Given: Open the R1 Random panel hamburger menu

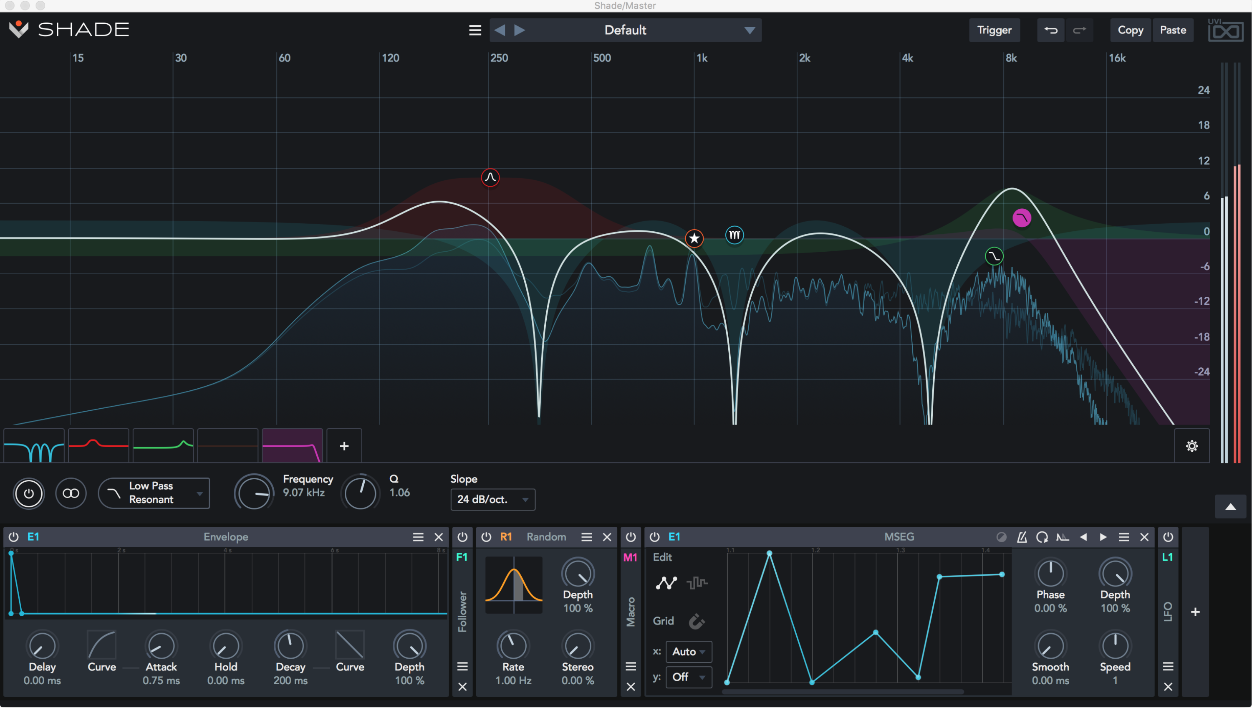Looking at the screenshot, I should 587,537.
